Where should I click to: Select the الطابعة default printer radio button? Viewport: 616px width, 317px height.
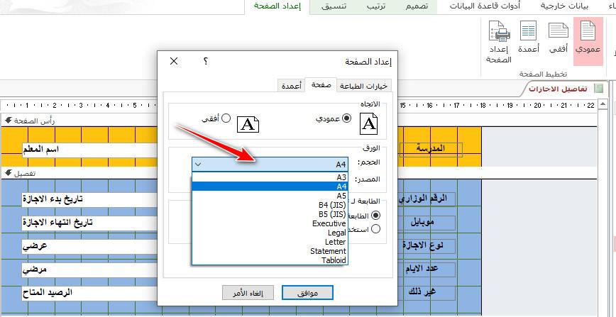pyautogui.click(x=376, y=216)
